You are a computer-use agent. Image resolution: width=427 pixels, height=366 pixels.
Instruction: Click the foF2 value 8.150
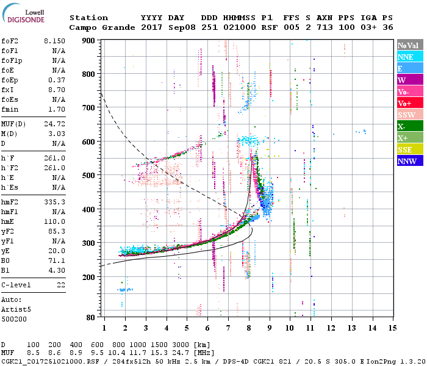pos(54,41)
